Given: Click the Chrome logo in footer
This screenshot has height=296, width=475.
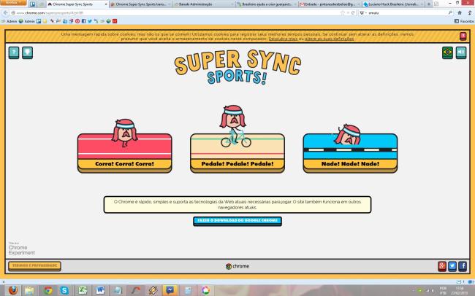Looking at the screenshot, I should coord(237,266).
